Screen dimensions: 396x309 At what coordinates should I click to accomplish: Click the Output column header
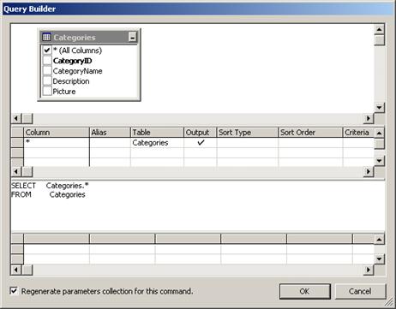point(201,133)
